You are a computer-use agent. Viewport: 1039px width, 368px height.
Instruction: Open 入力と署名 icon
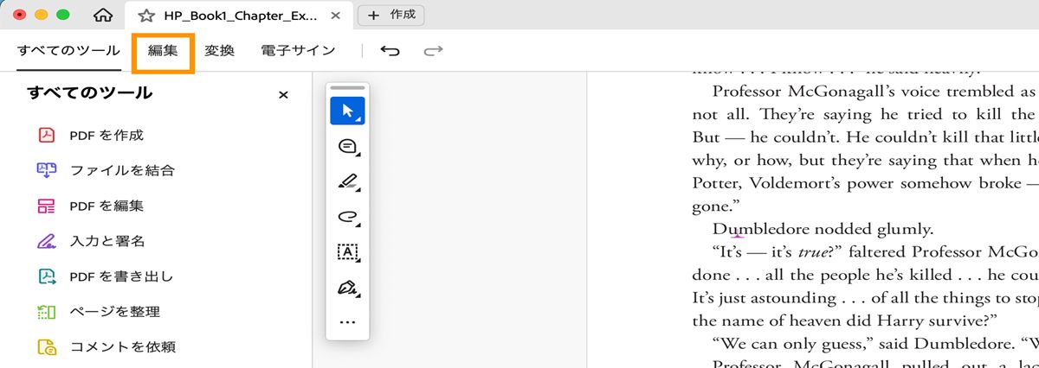point(46,241)
